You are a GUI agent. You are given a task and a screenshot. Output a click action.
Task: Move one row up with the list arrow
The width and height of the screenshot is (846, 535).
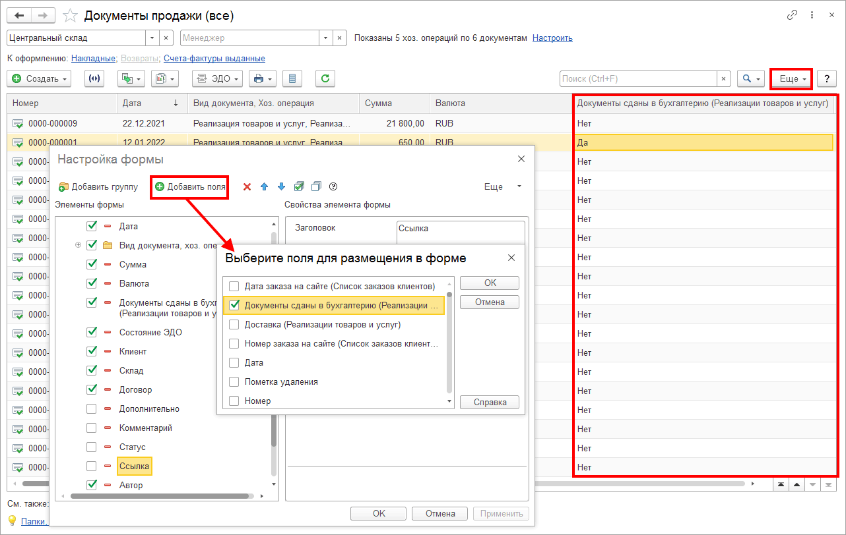[797, 484]
